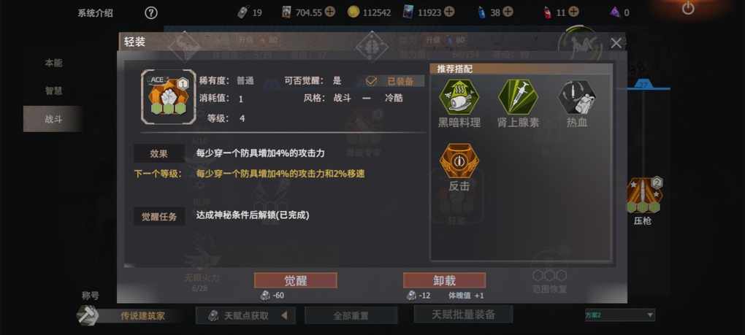745x335 pixels.
Task: Select the 压枪 talent icon
Action: click(x=642, y=196)
